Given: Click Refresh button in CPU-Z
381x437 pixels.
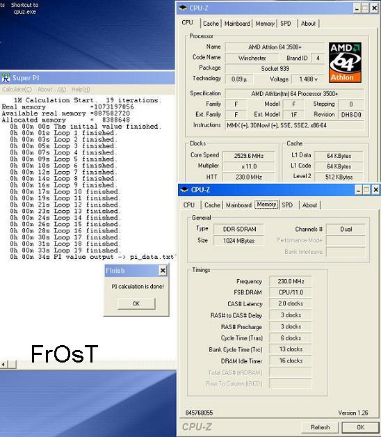Looking at the screenshot, I should [x=320, y=427].
